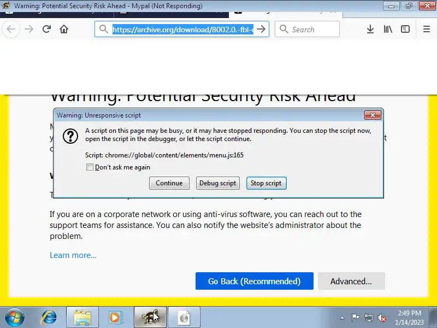437x328 pixels.
Task: Click the muted volume tray icon
Action: pos(381,318)
